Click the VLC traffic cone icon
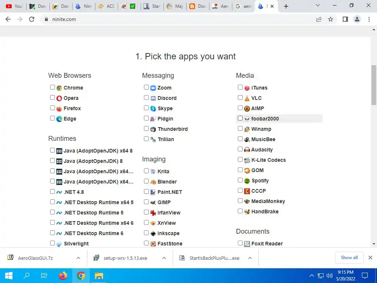 point(247,98)
